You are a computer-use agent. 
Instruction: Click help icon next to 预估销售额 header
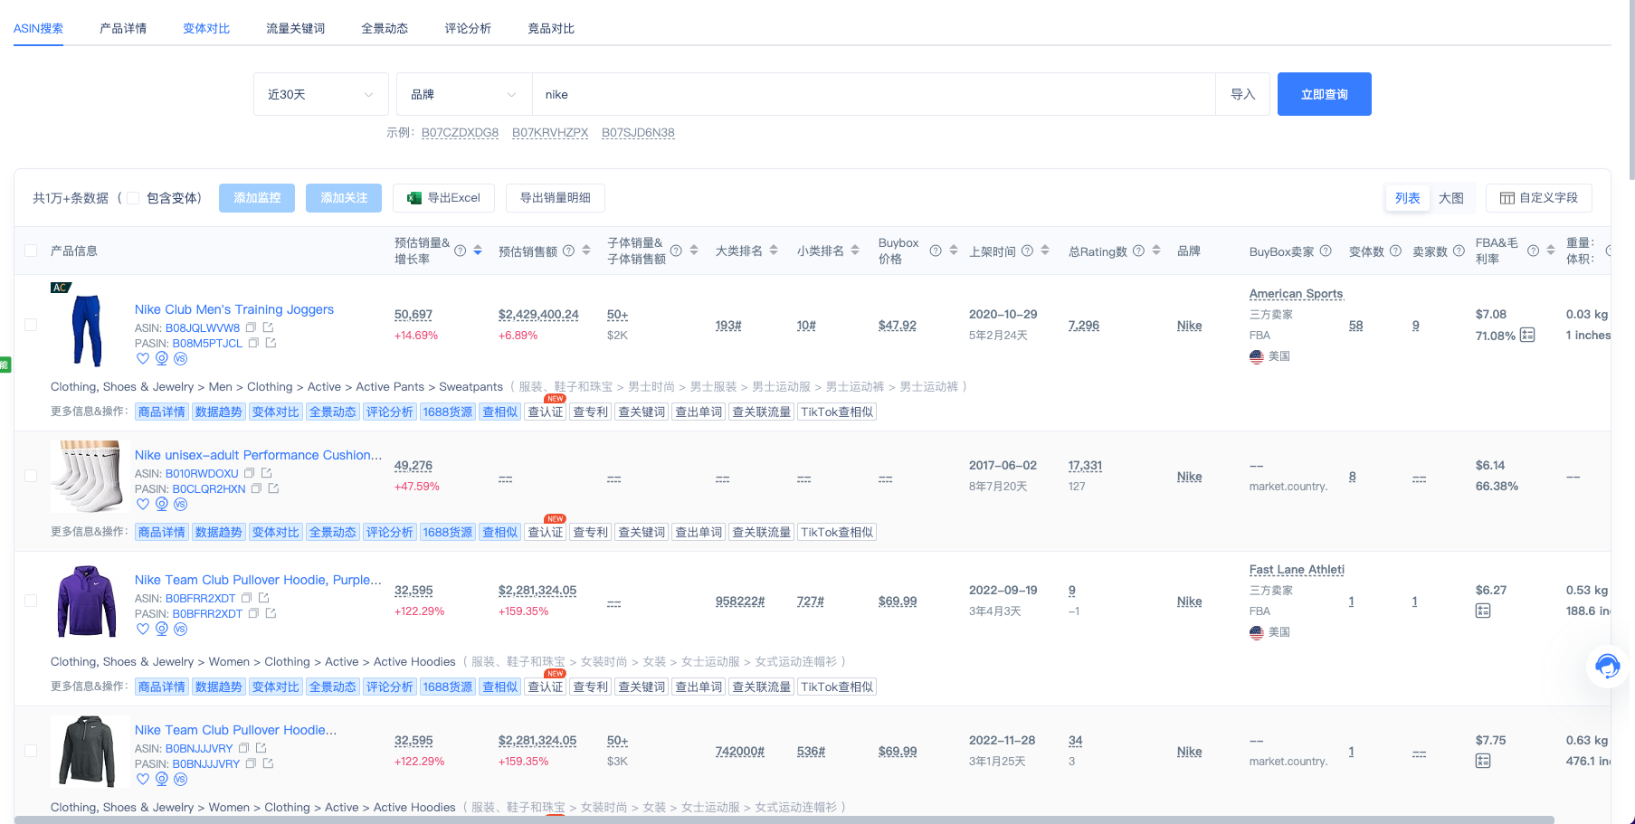point(568,251)
